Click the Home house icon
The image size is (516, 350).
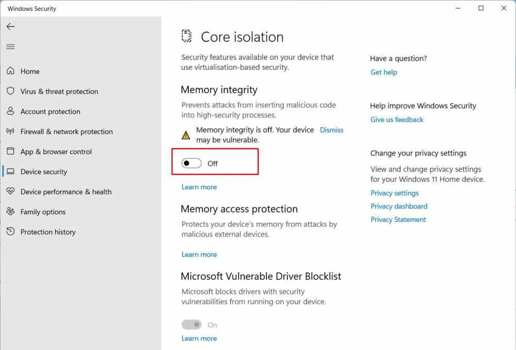10,71
